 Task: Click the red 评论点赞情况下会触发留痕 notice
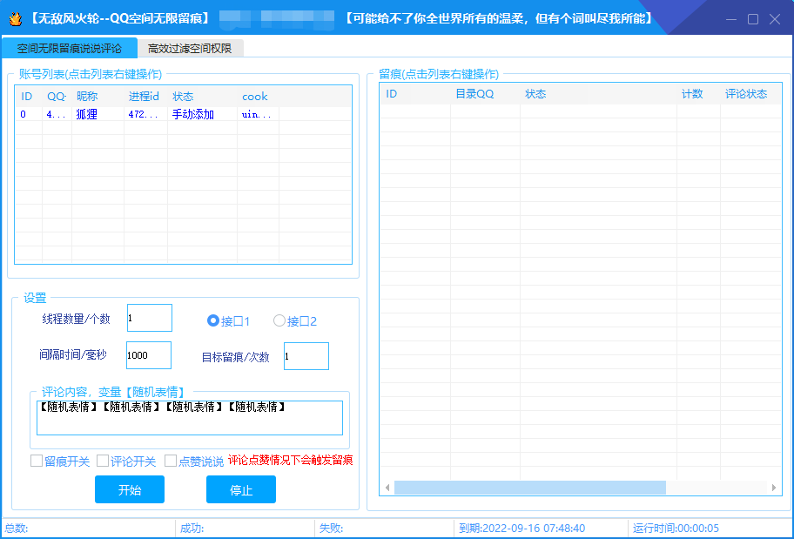pyautogui.click(x=291, y=460)
